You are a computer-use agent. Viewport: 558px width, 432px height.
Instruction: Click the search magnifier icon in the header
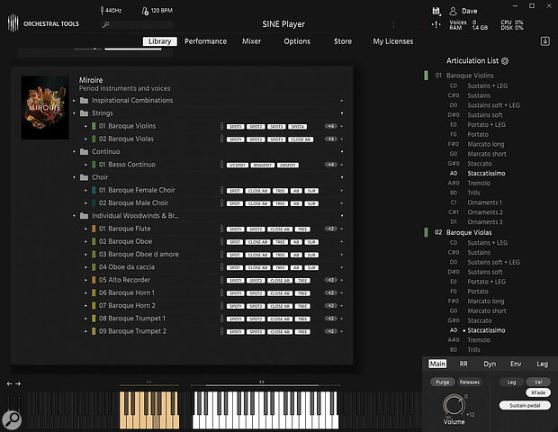tap(105, 24)
